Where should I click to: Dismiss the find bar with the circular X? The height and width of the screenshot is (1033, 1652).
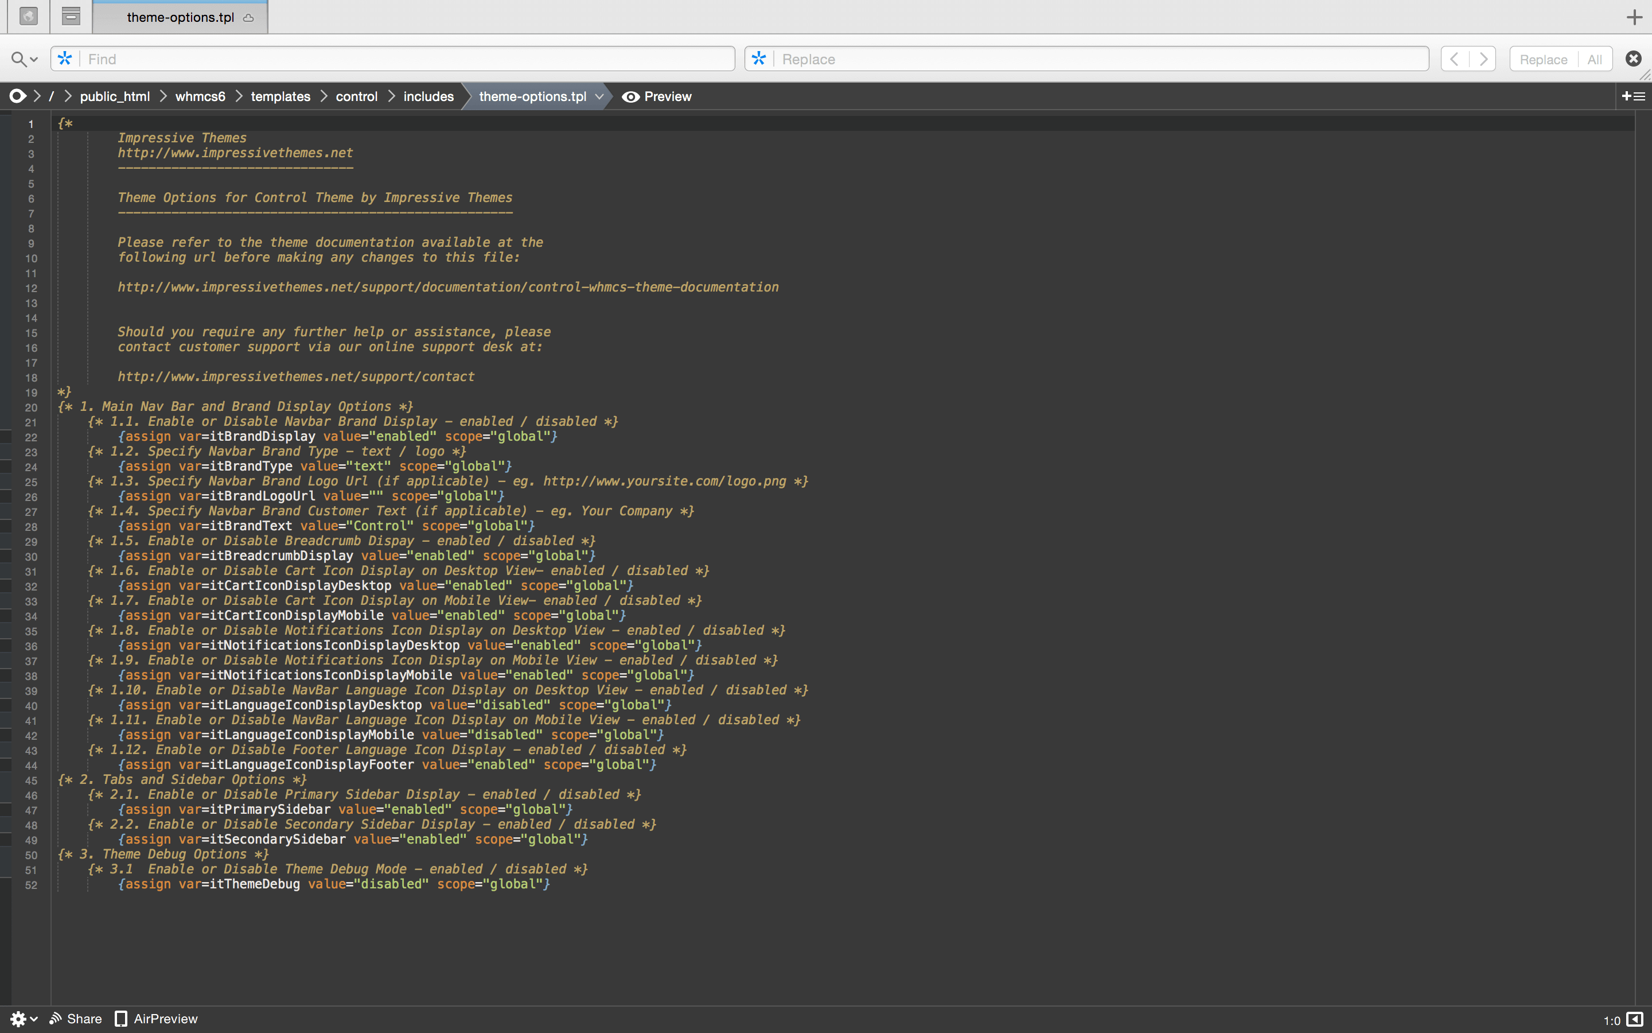click(x=1633, y=59)
